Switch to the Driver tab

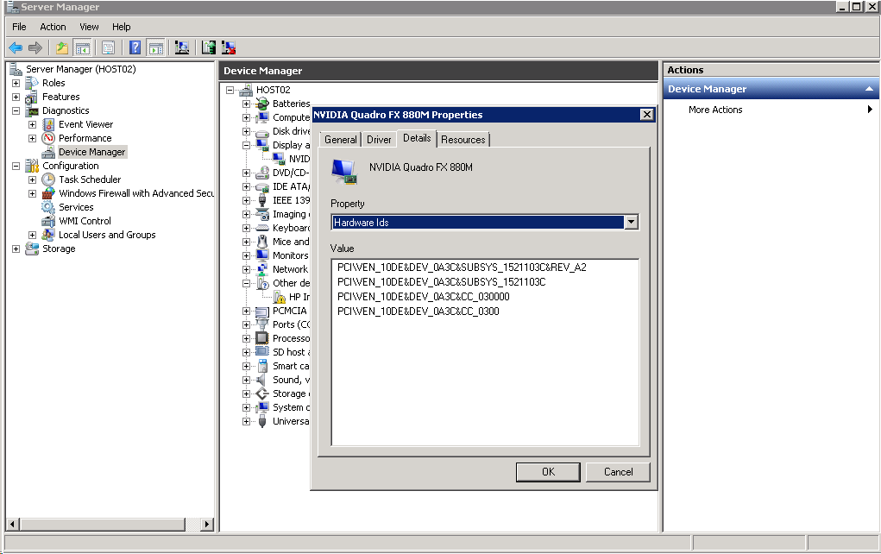pos(379,140)
